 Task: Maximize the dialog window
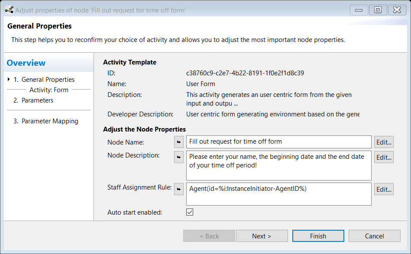(x=378, y=10)
